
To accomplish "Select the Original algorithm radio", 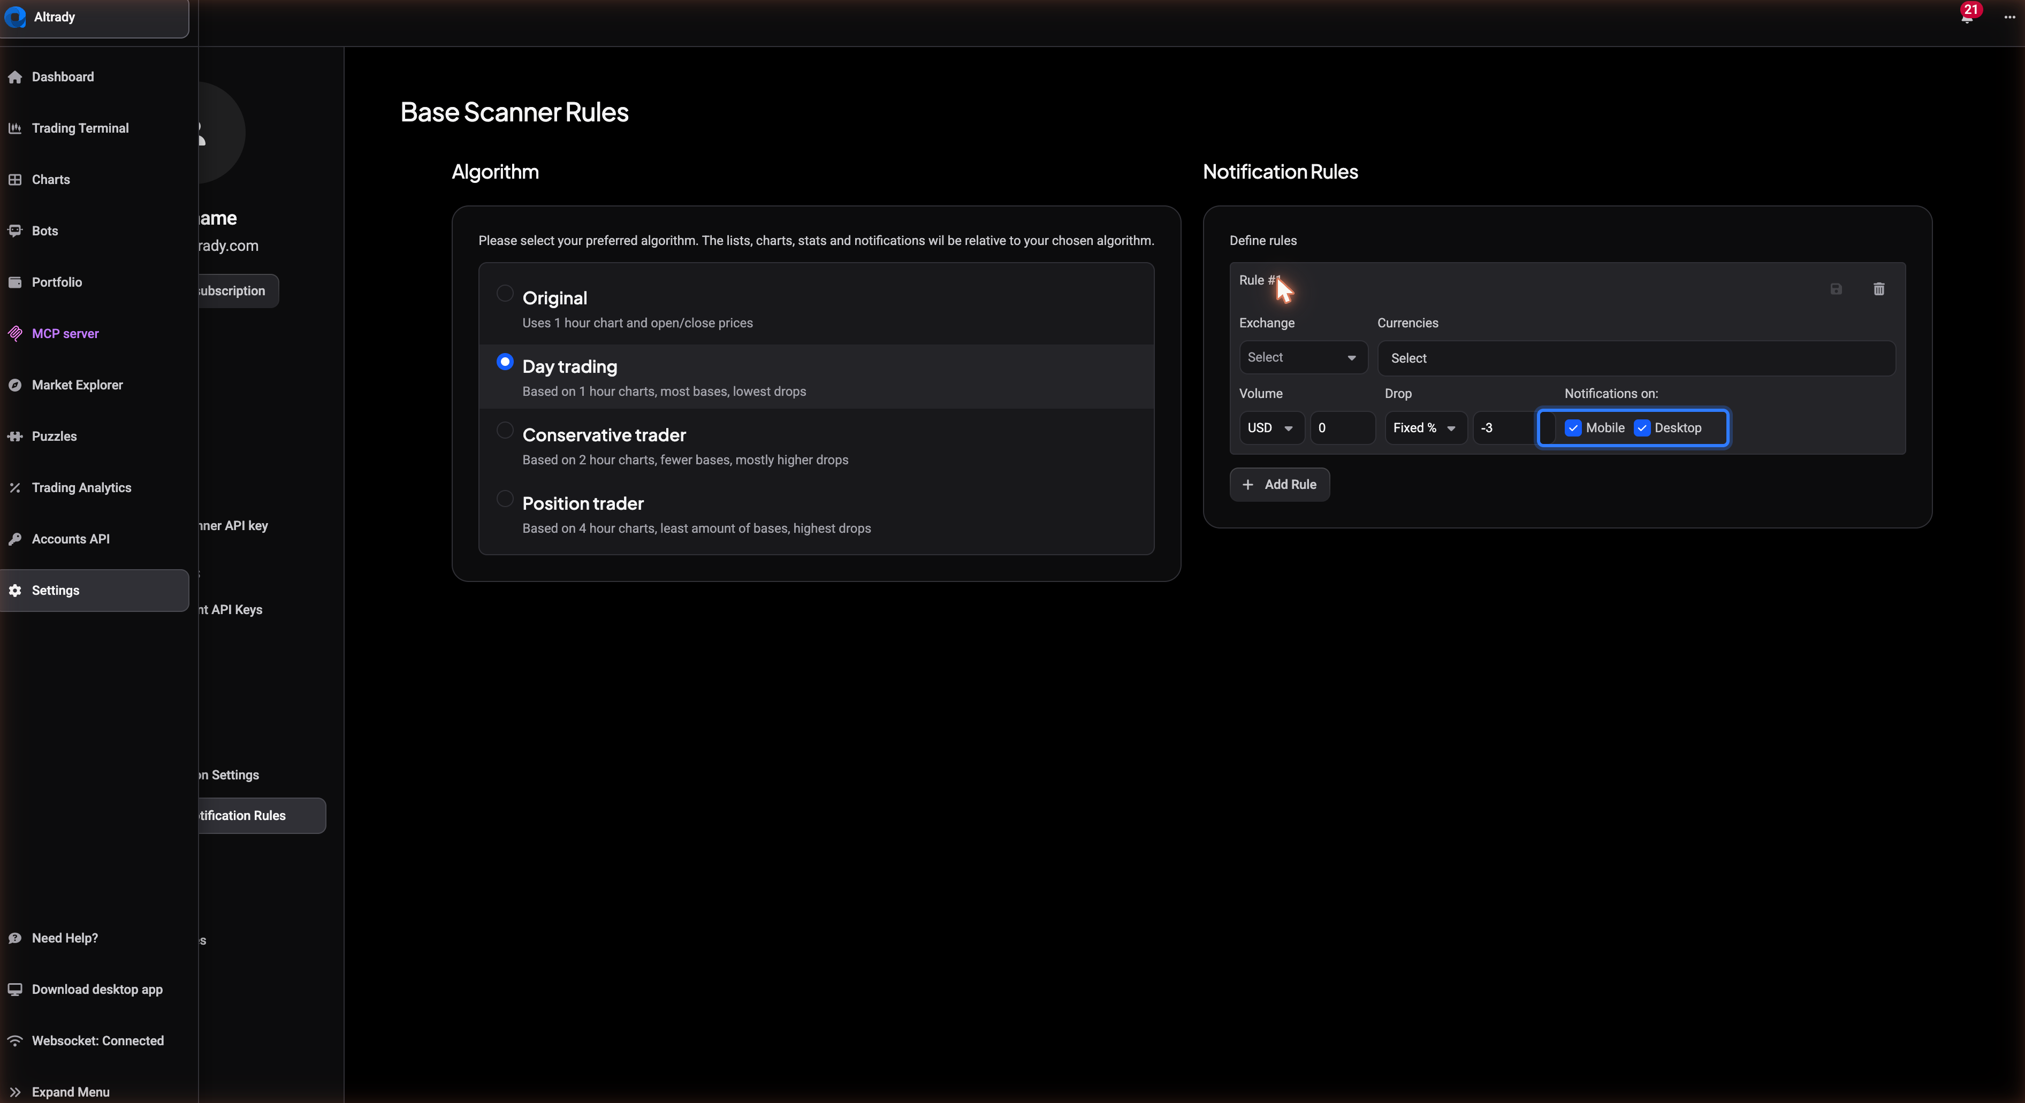I will click(505, 293).
